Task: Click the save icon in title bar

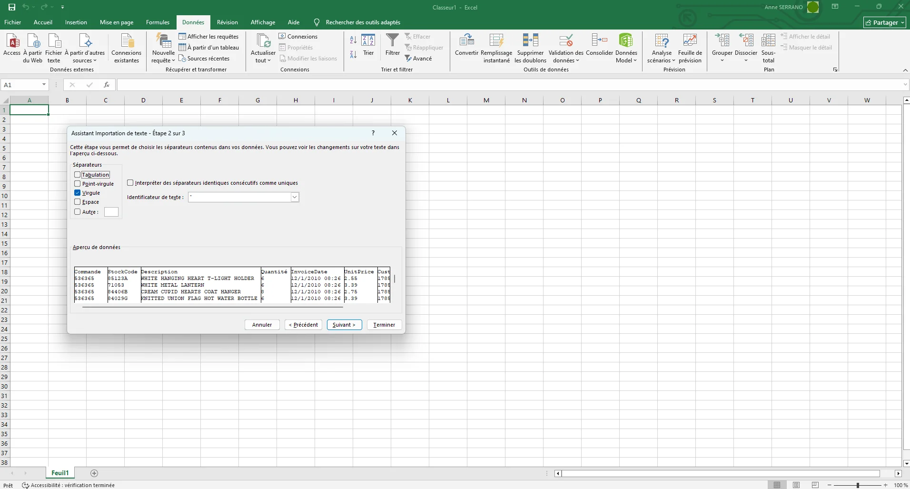Action: [x=12, y=7]
